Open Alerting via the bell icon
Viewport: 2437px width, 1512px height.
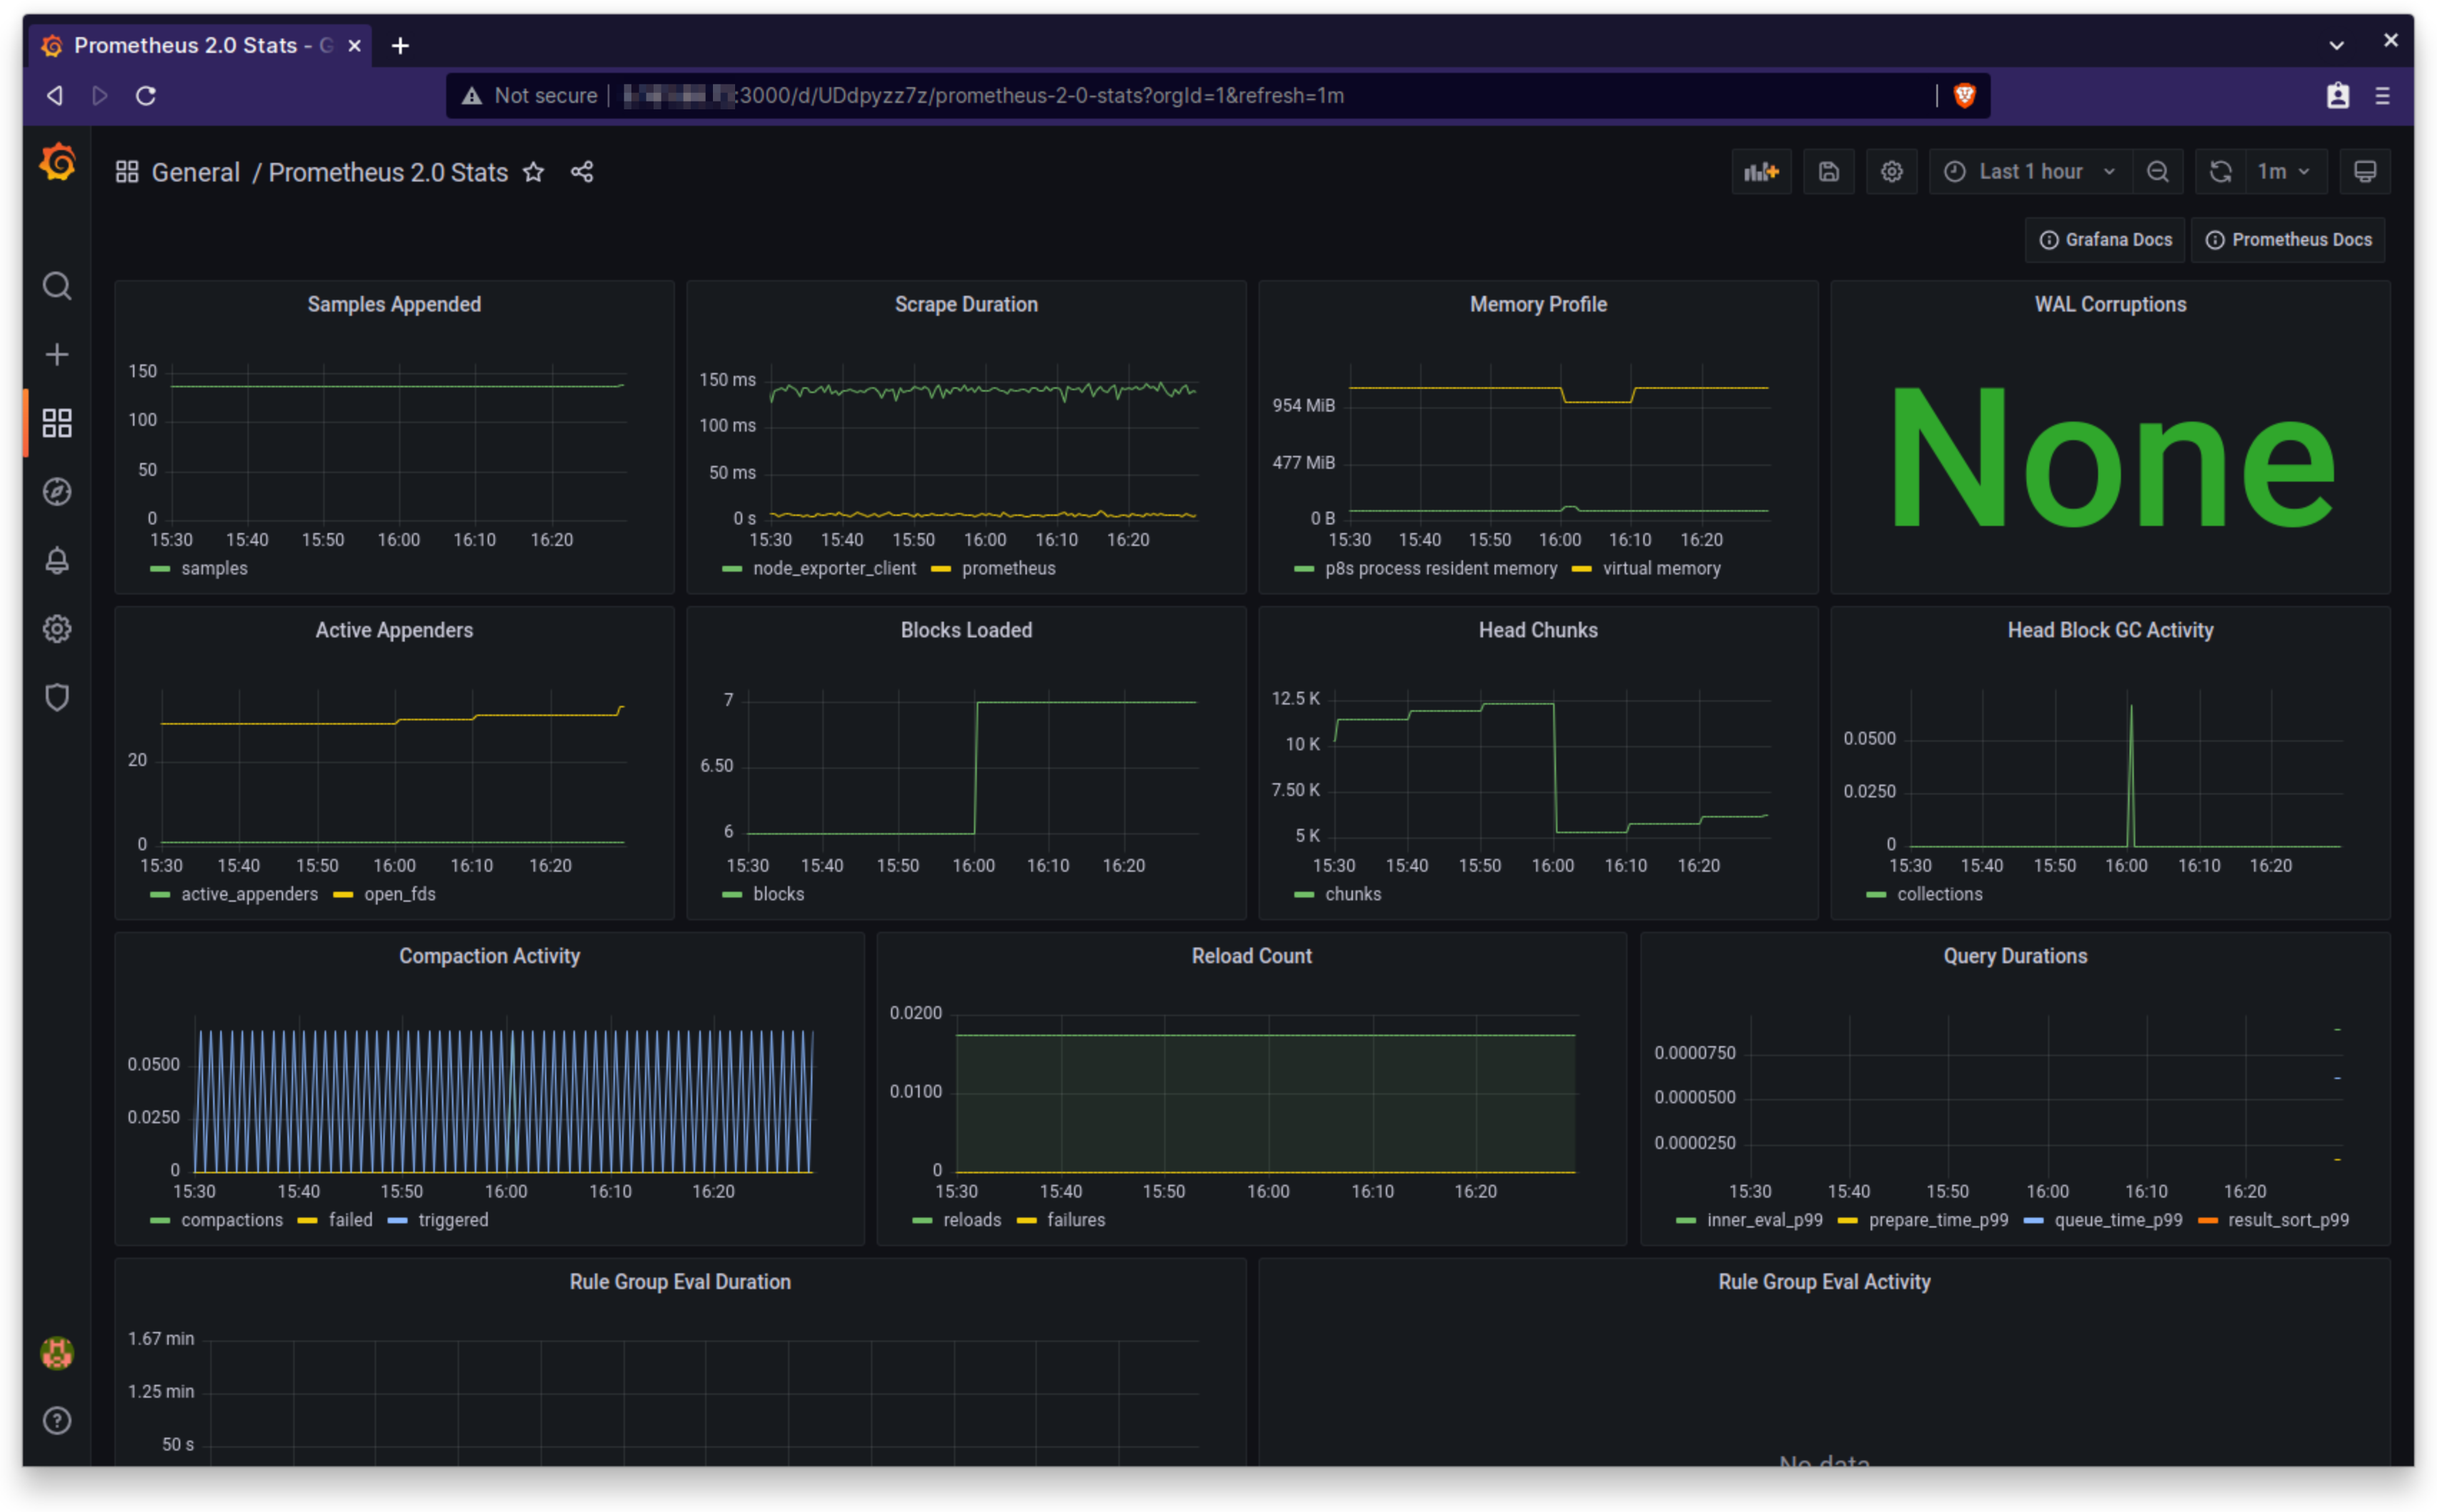click(57, 560)
